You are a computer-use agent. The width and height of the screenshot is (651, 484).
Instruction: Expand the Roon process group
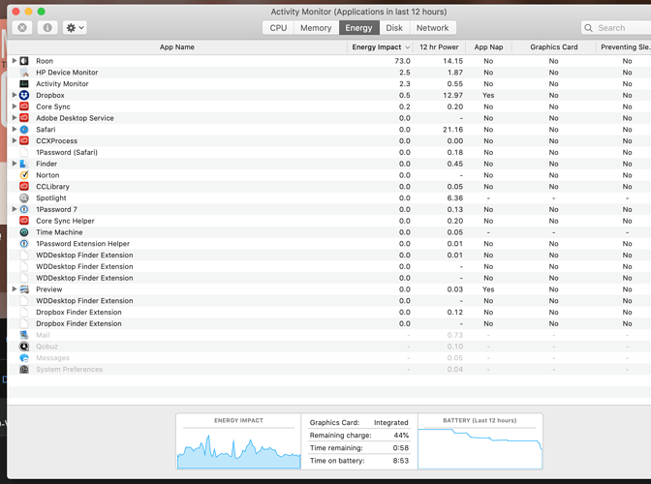click(x=15, y=61)
